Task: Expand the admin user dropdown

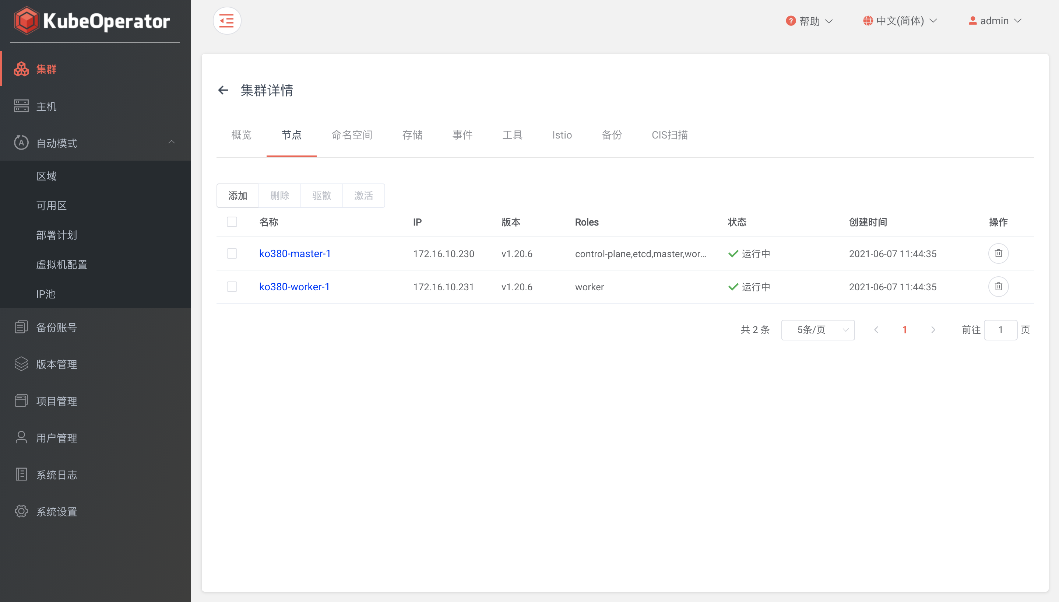Action: [x=995, y=21]
